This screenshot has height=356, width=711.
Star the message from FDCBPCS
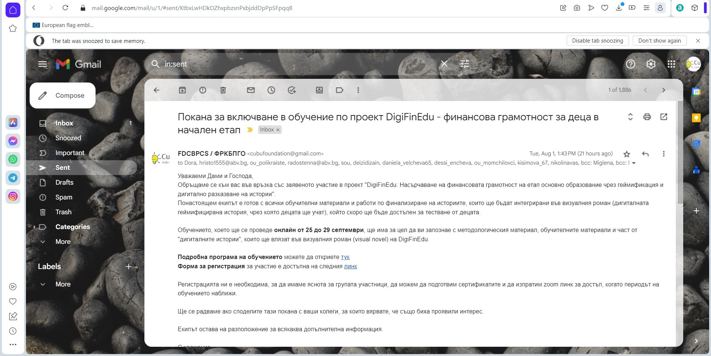627,154
